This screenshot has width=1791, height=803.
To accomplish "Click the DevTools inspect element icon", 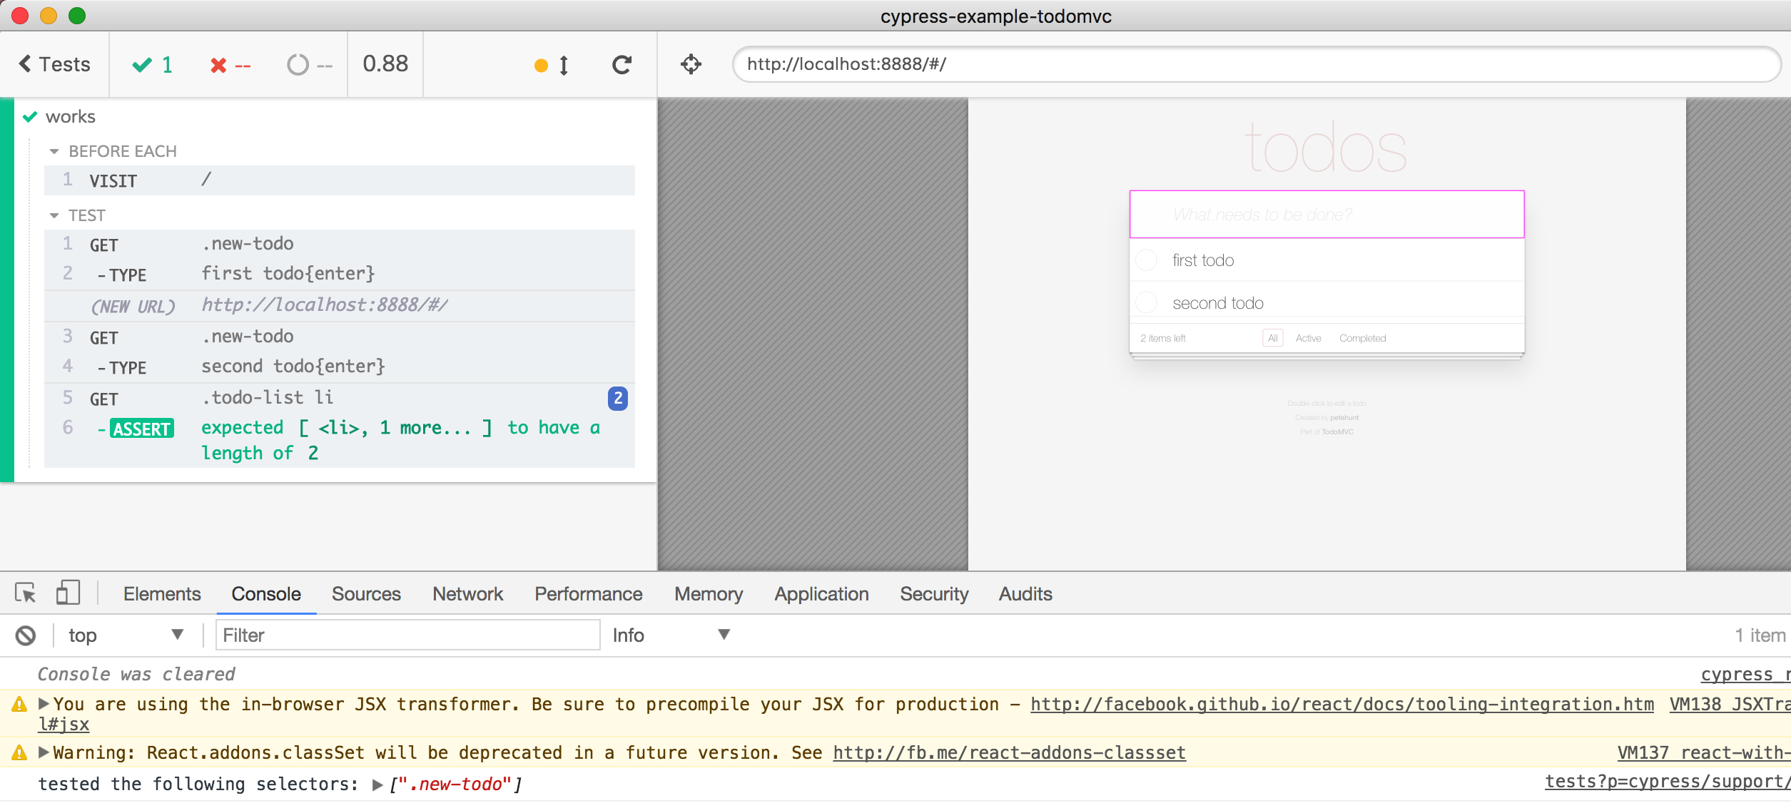I will (x=25, y=593).
